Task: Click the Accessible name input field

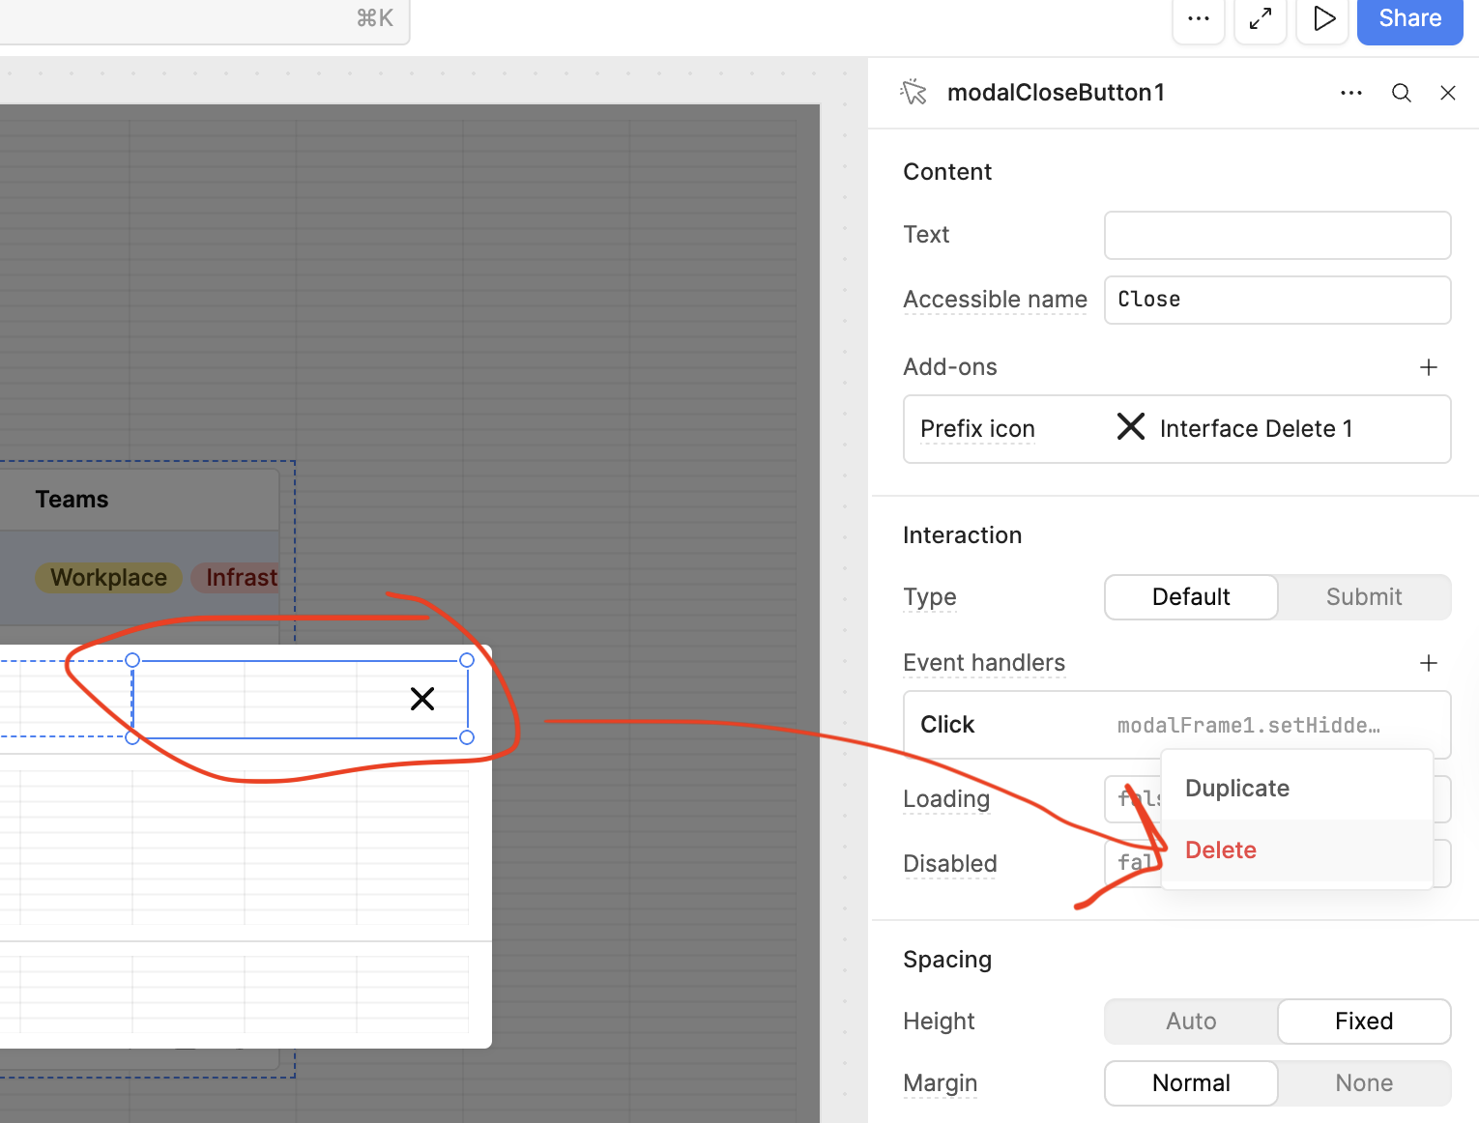Action: (1276, 300)
